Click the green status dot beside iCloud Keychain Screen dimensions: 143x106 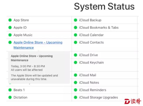[x=75, y=62]
